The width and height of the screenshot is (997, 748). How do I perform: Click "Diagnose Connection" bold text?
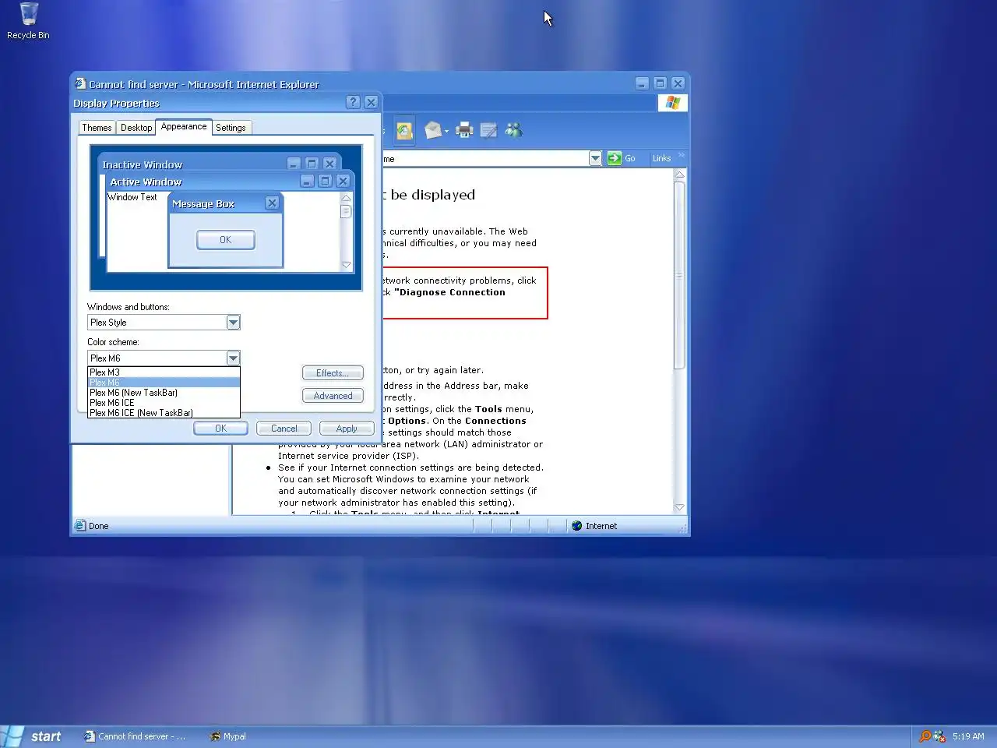pos(449,292)
